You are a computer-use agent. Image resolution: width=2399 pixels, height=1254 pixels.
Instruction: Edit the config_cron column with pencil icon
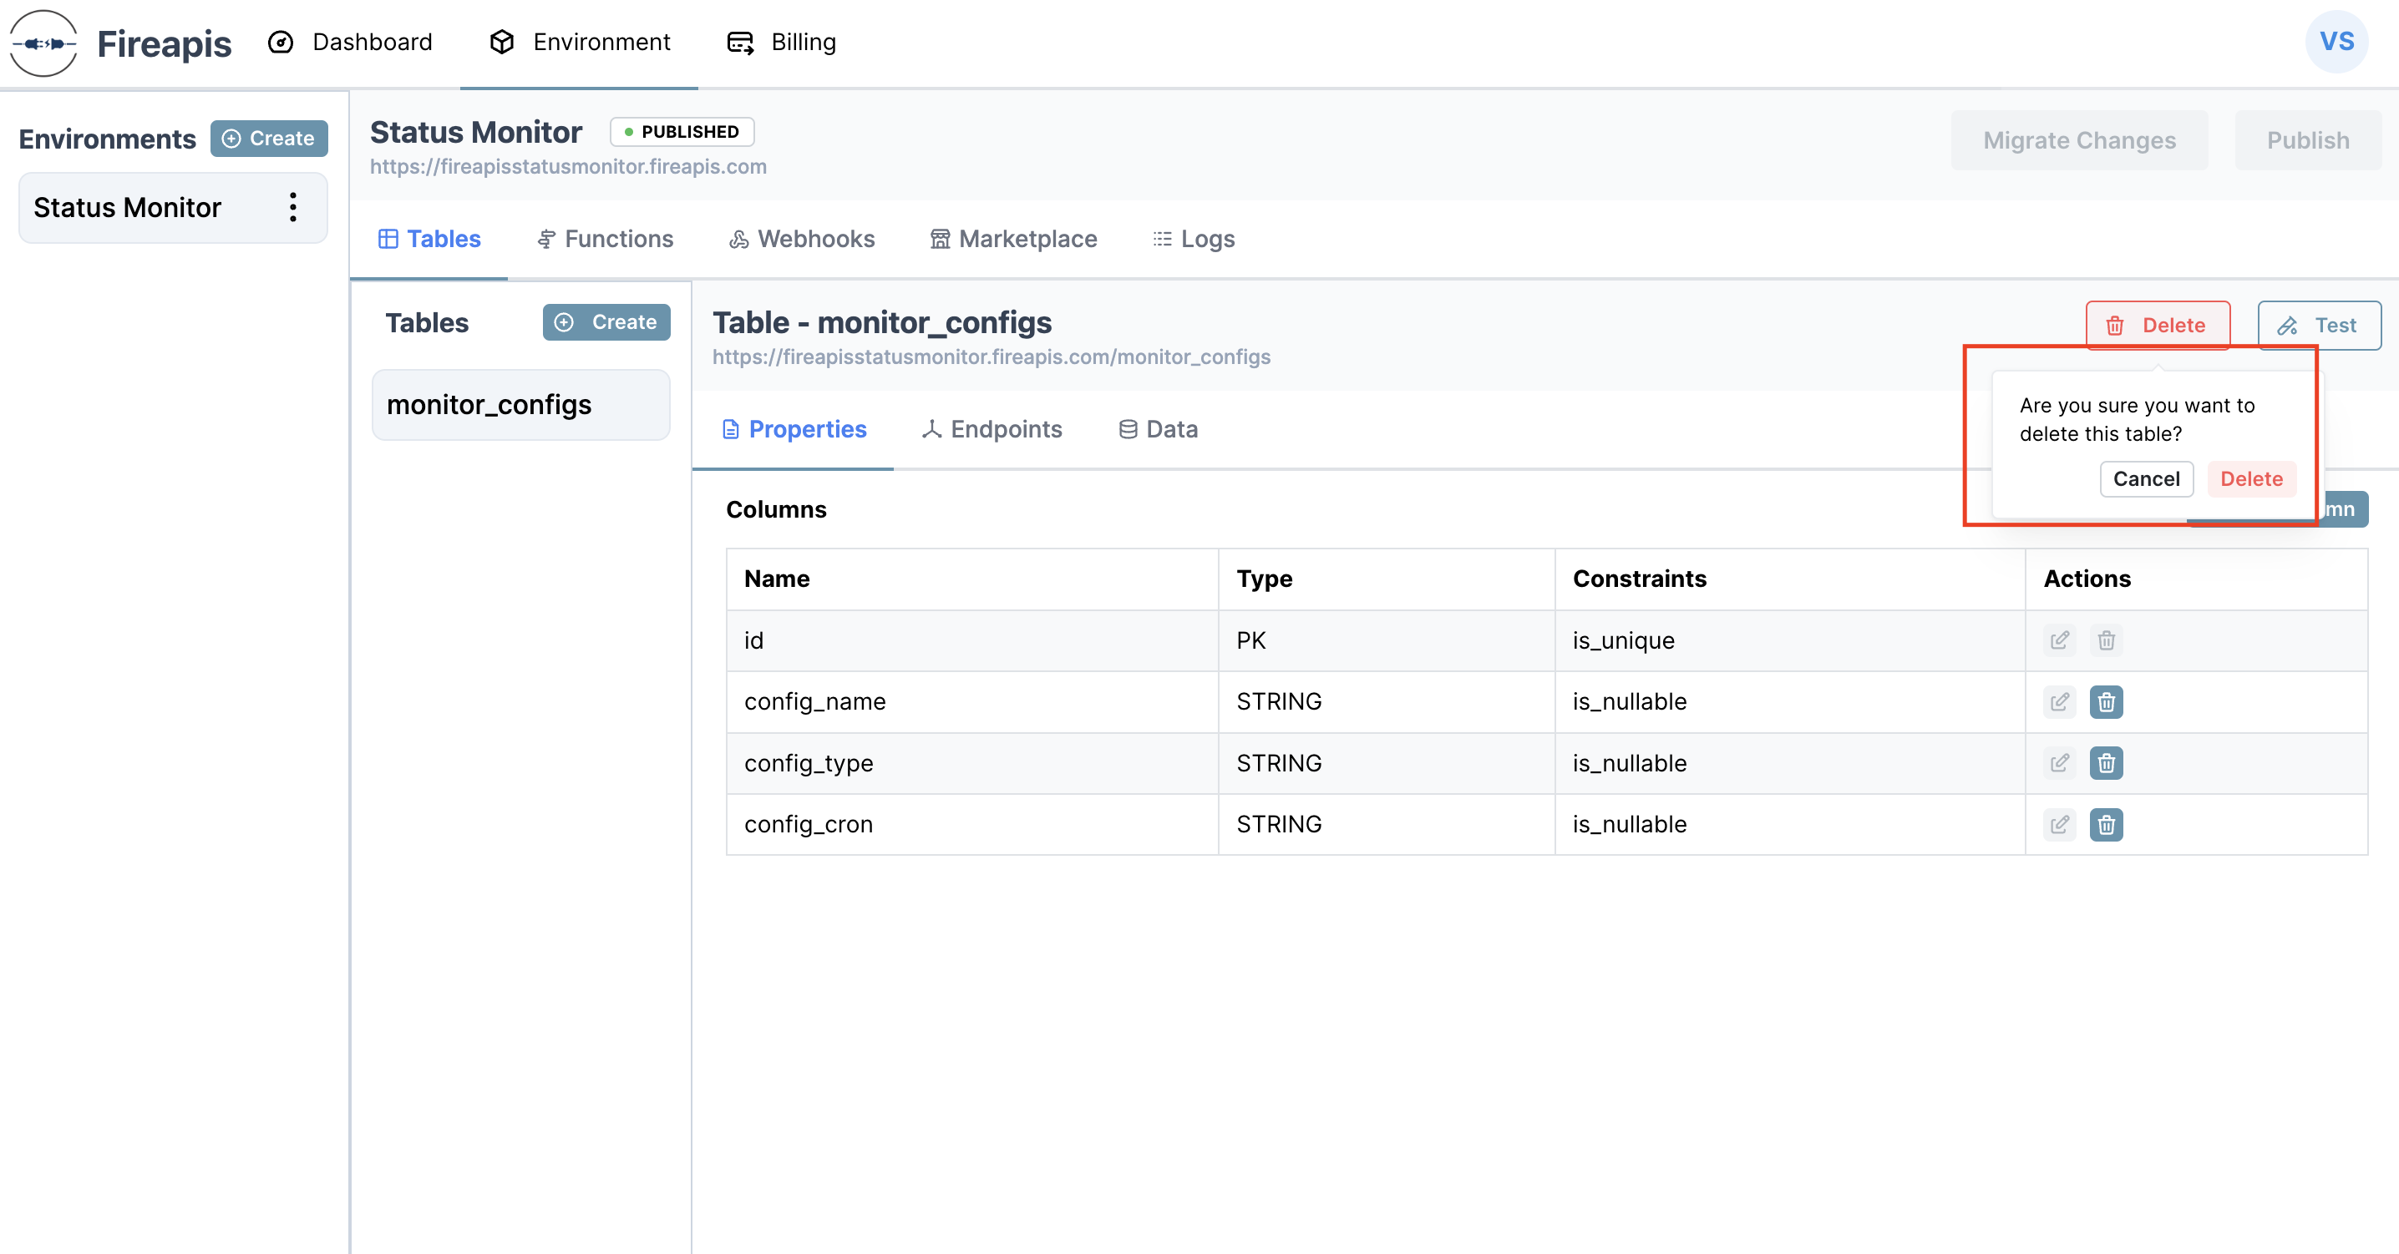[x=2059, y=825]
